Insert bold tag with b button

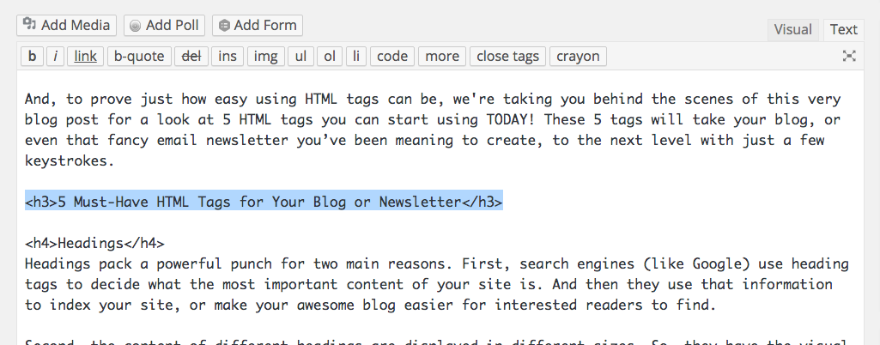coord(32,56)
